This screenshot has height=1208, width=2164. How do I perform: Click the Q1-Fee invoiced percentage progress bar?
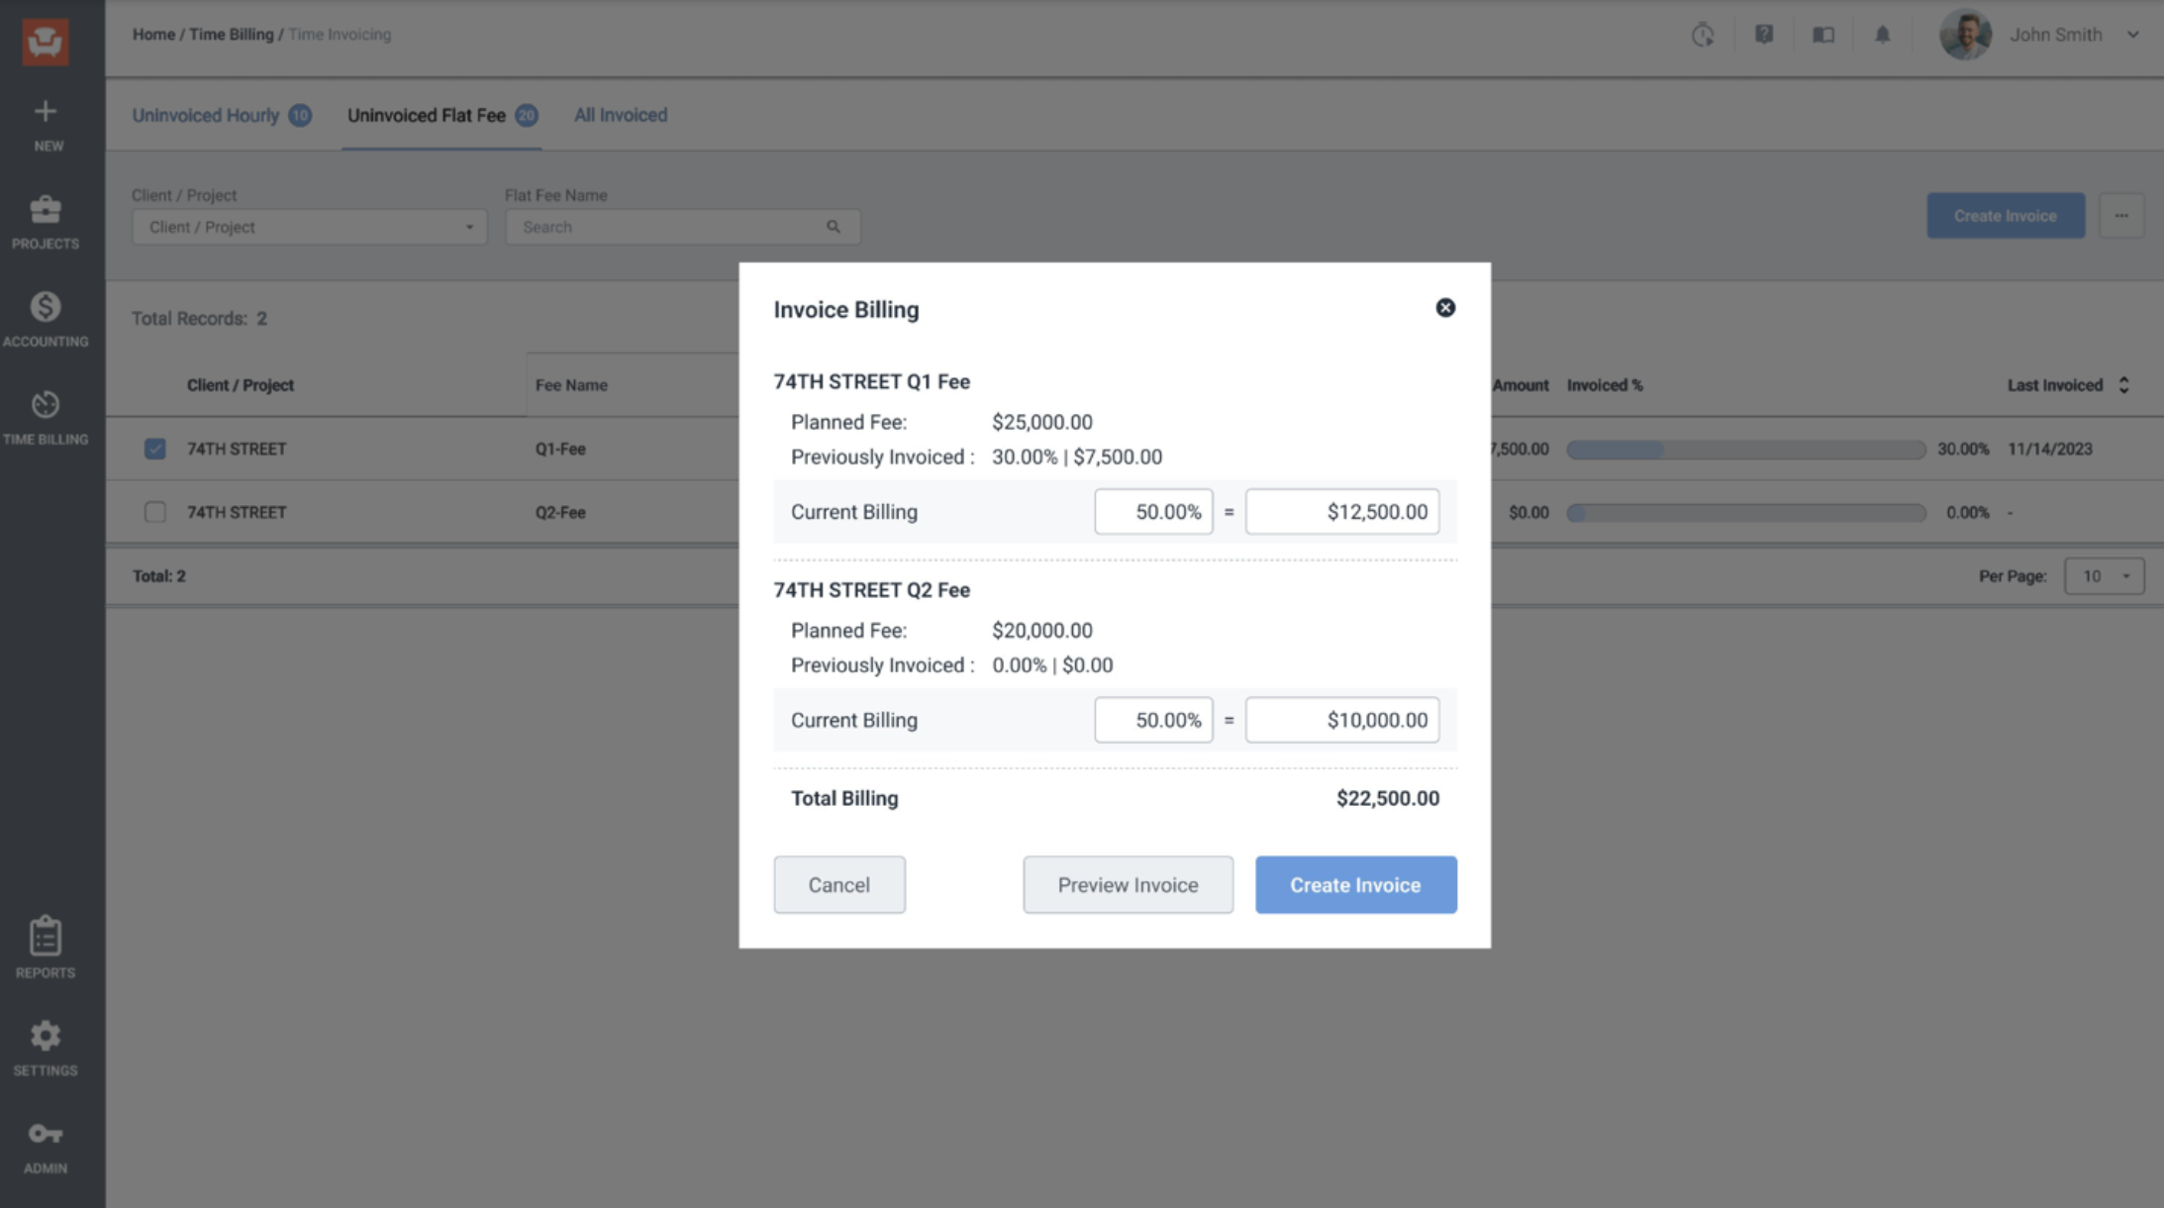[1745, 450]
